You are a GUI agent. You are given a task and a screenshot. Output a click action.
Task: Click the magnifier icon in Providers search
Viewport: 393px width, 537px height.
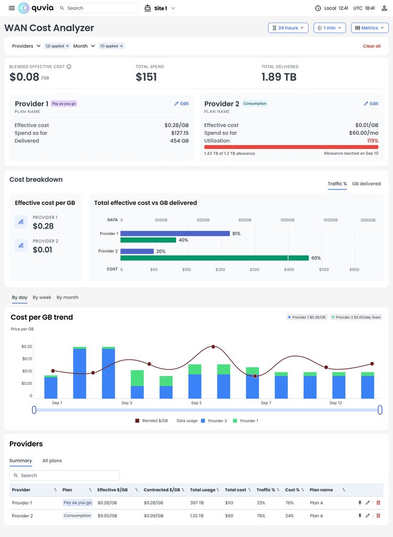click(16, 475)
